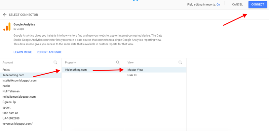Select ihidenothing.com in the Account list
269x131 pixels.
point(31,75)
